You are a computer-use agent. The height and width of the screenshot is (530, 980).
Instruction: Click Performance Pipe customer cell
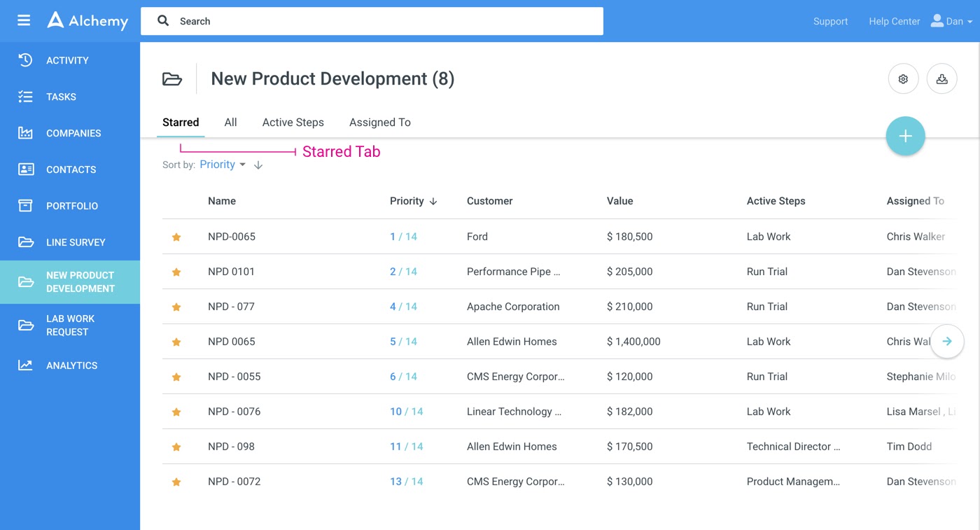click(514, 272)
